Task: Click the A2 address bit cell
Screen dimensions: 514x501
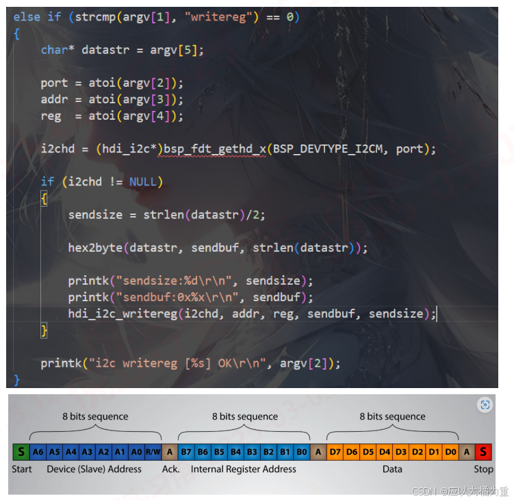Action: pos(103,452)
